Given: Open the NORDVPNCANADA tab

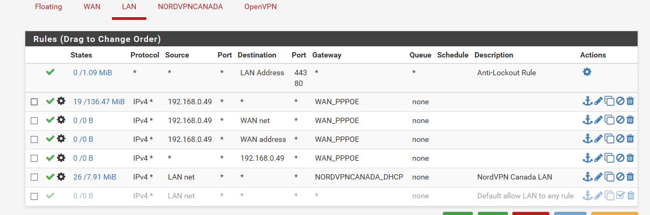Looking at the screenshot, I should pyautogui.click(x=190, y=7).
